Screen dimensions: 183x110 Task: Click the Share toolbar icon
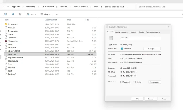(x=13, y=14)
